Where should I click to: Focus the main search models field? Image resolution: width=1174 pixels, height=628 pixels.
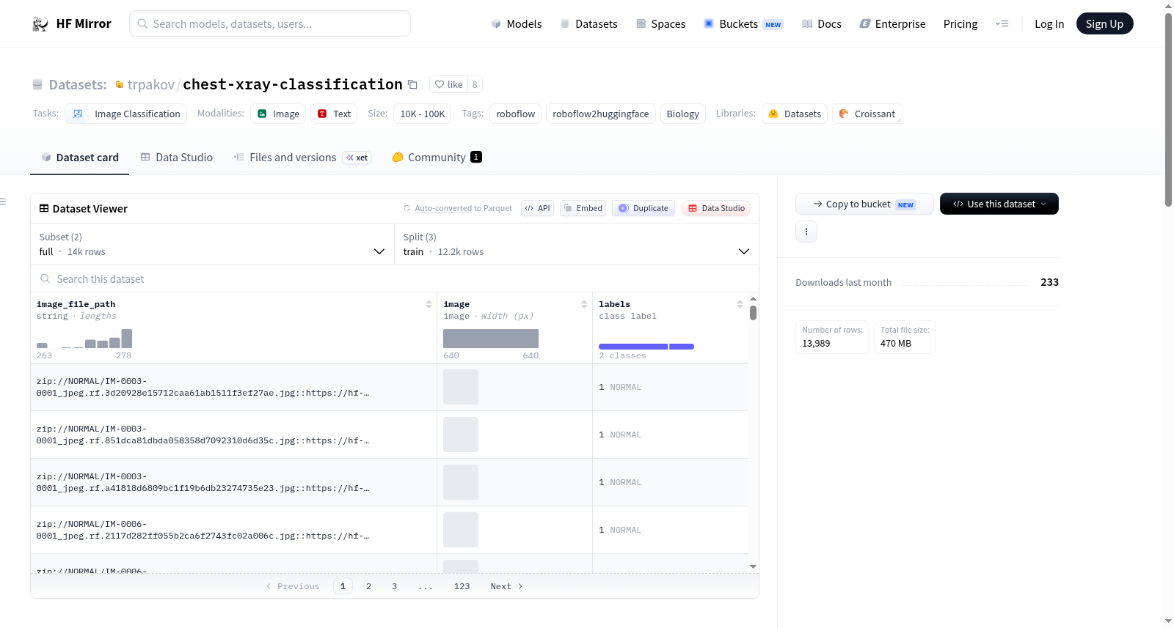tap(270, 23)
